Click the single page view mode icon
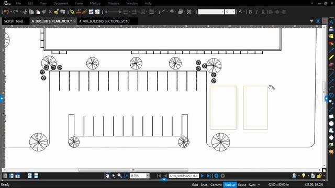 pyautogui.click(x=29, y=175)
